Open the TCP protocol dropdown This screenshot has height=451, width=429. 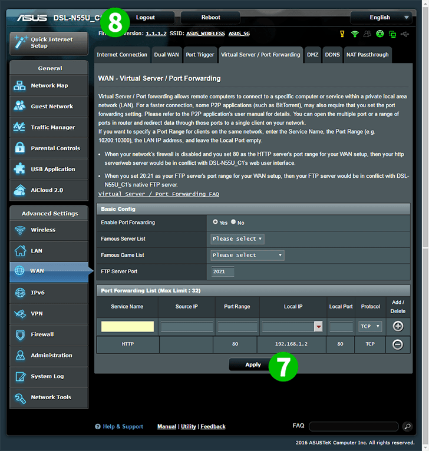[370, 326]
